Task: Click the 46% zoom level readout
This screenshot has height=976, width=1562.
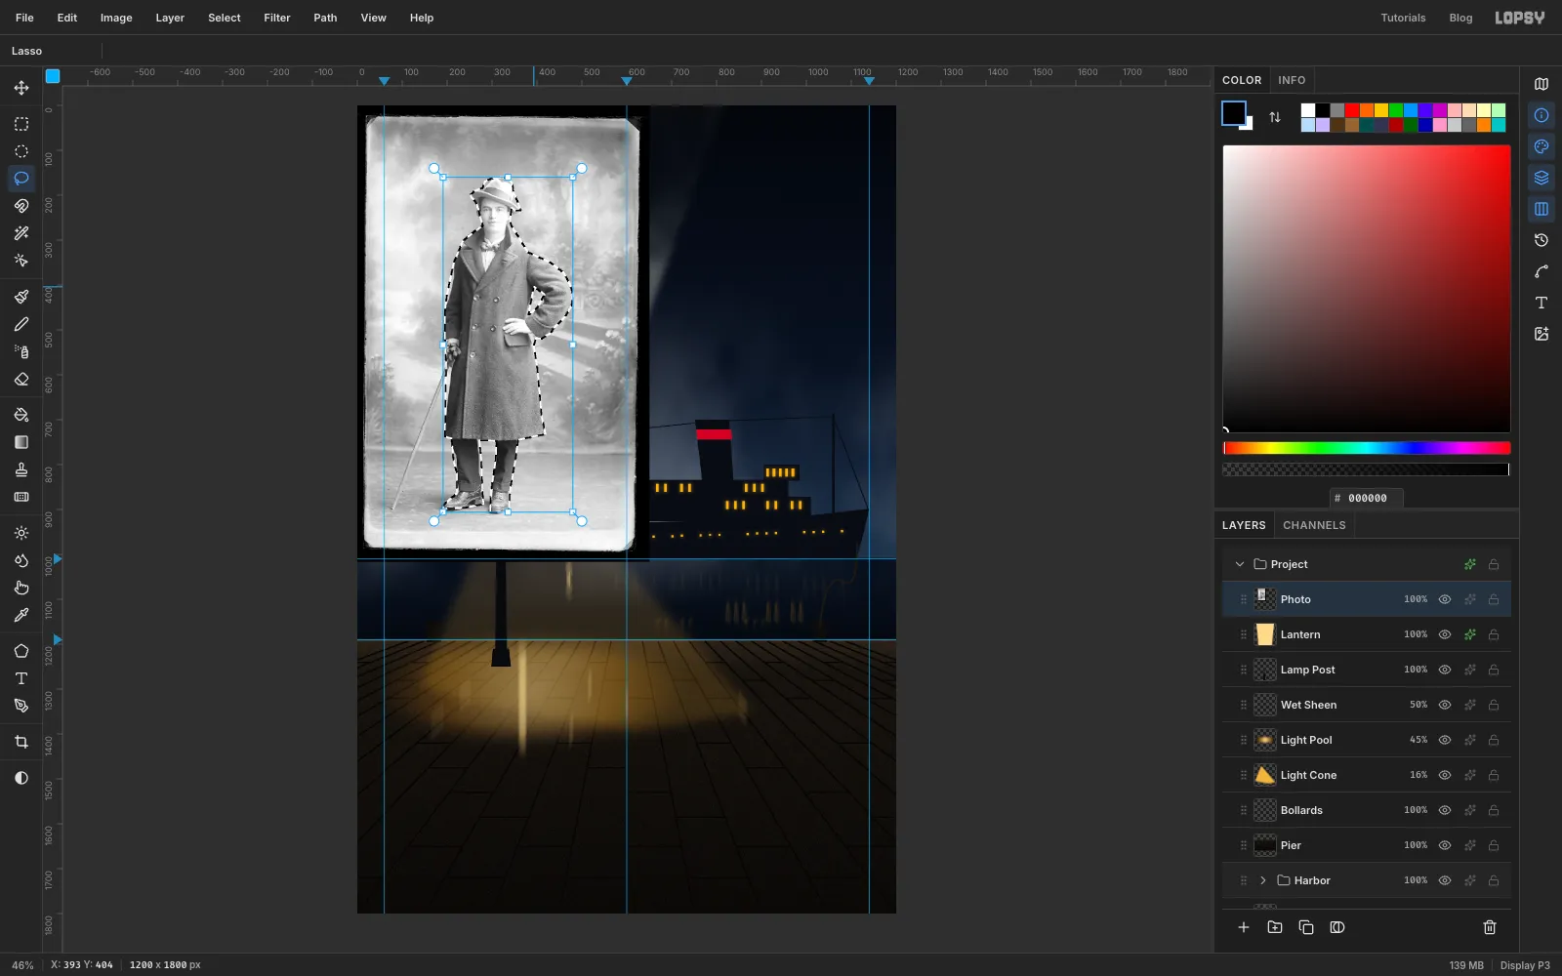Action: point(22,965)
